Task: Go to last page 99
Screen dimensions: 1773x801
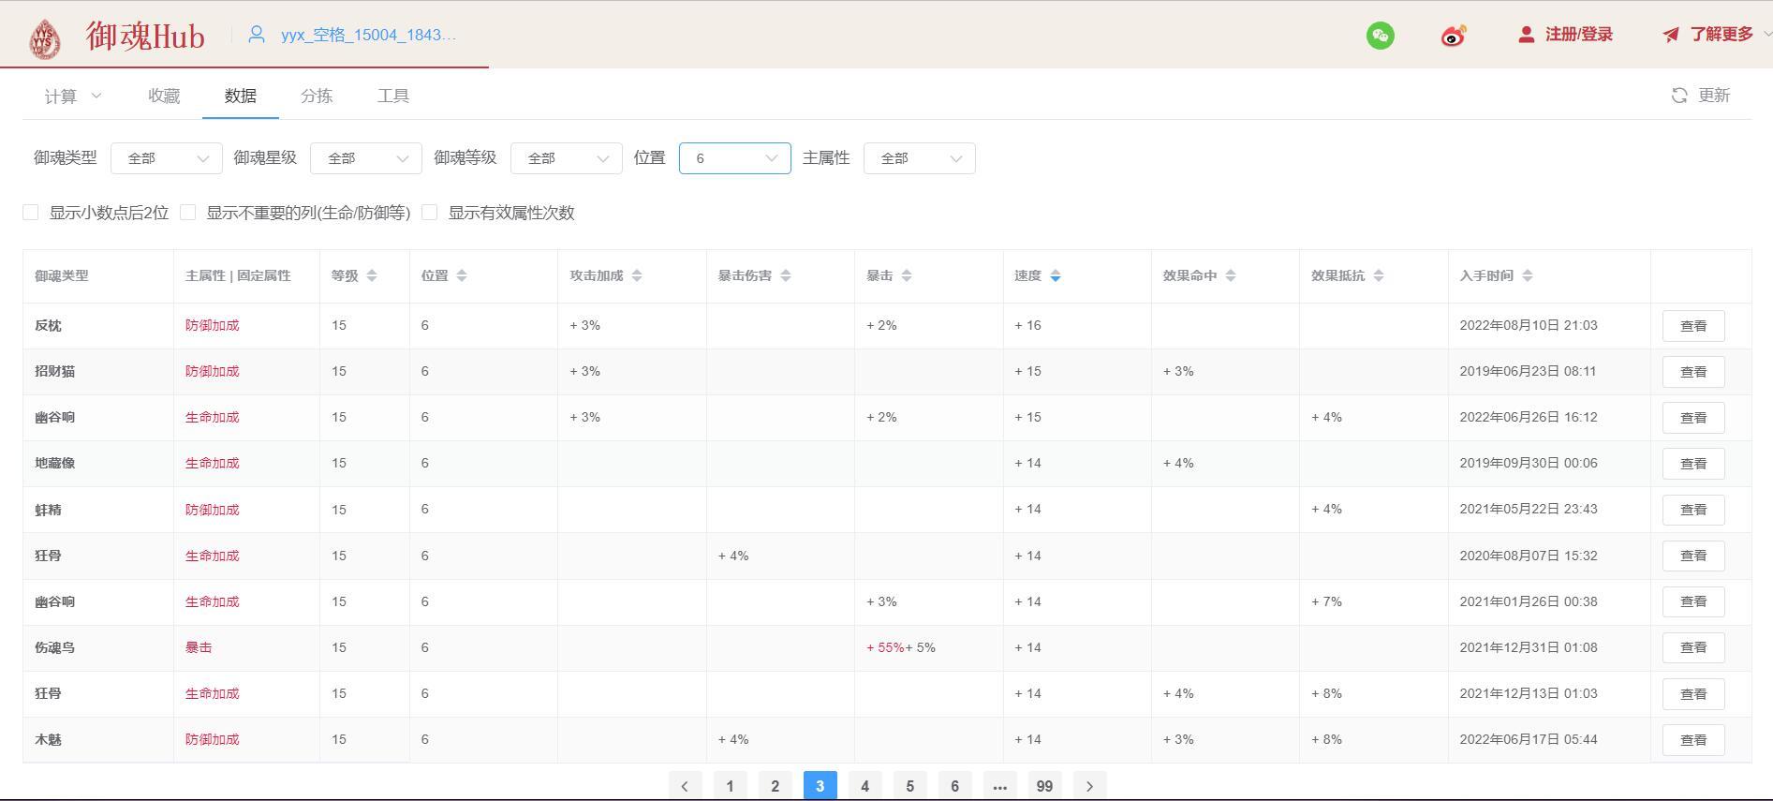Action: (1044, 786)
